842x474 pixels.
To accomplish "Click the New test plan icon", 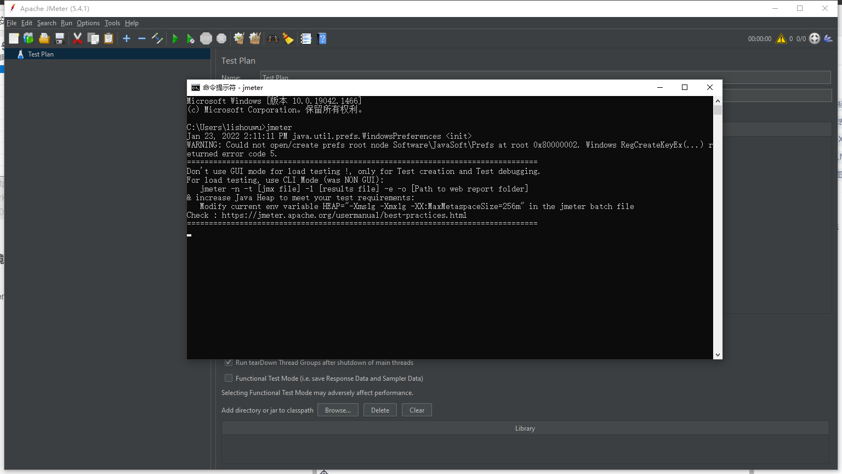I will 14,38.
